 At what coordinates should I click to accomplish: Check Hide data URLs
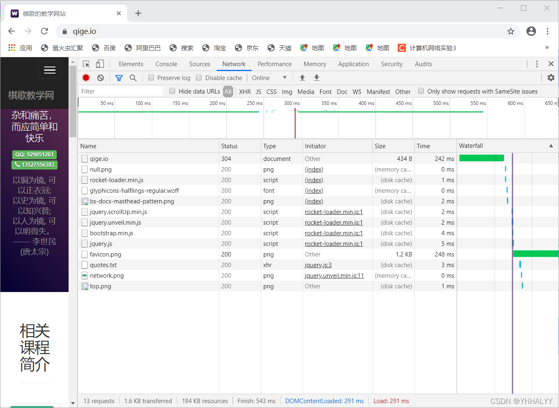[x=172, y=91]
